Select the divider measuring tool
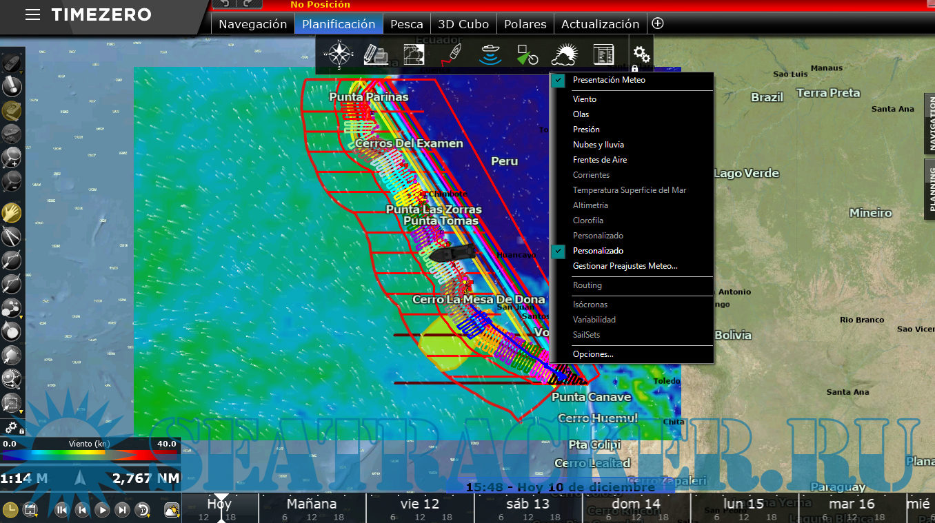Screen dimensions: 935x523 11,236
